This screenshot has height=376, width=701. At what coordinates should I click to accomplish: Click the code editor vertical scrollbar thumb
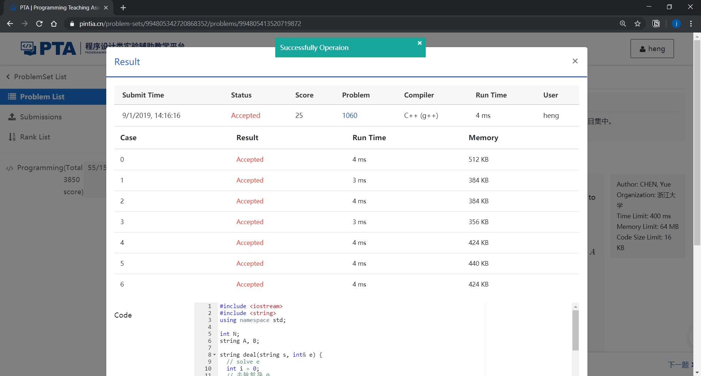pyautogui.click(x=575, y=330)
